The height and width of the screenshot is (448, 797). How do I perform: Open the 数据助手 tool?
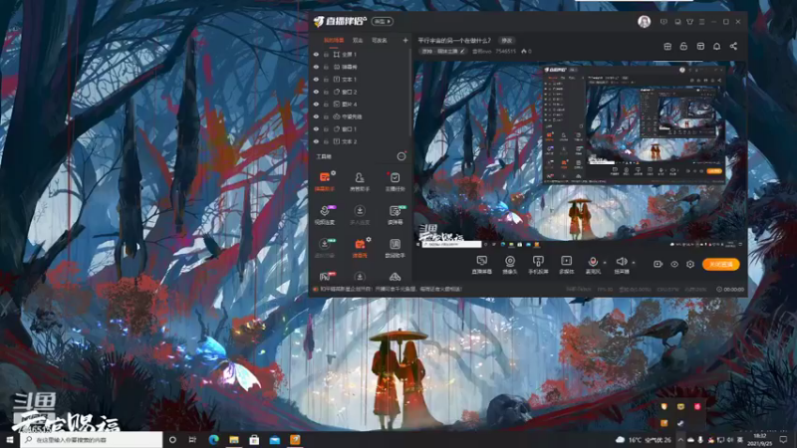pos(395,248)
